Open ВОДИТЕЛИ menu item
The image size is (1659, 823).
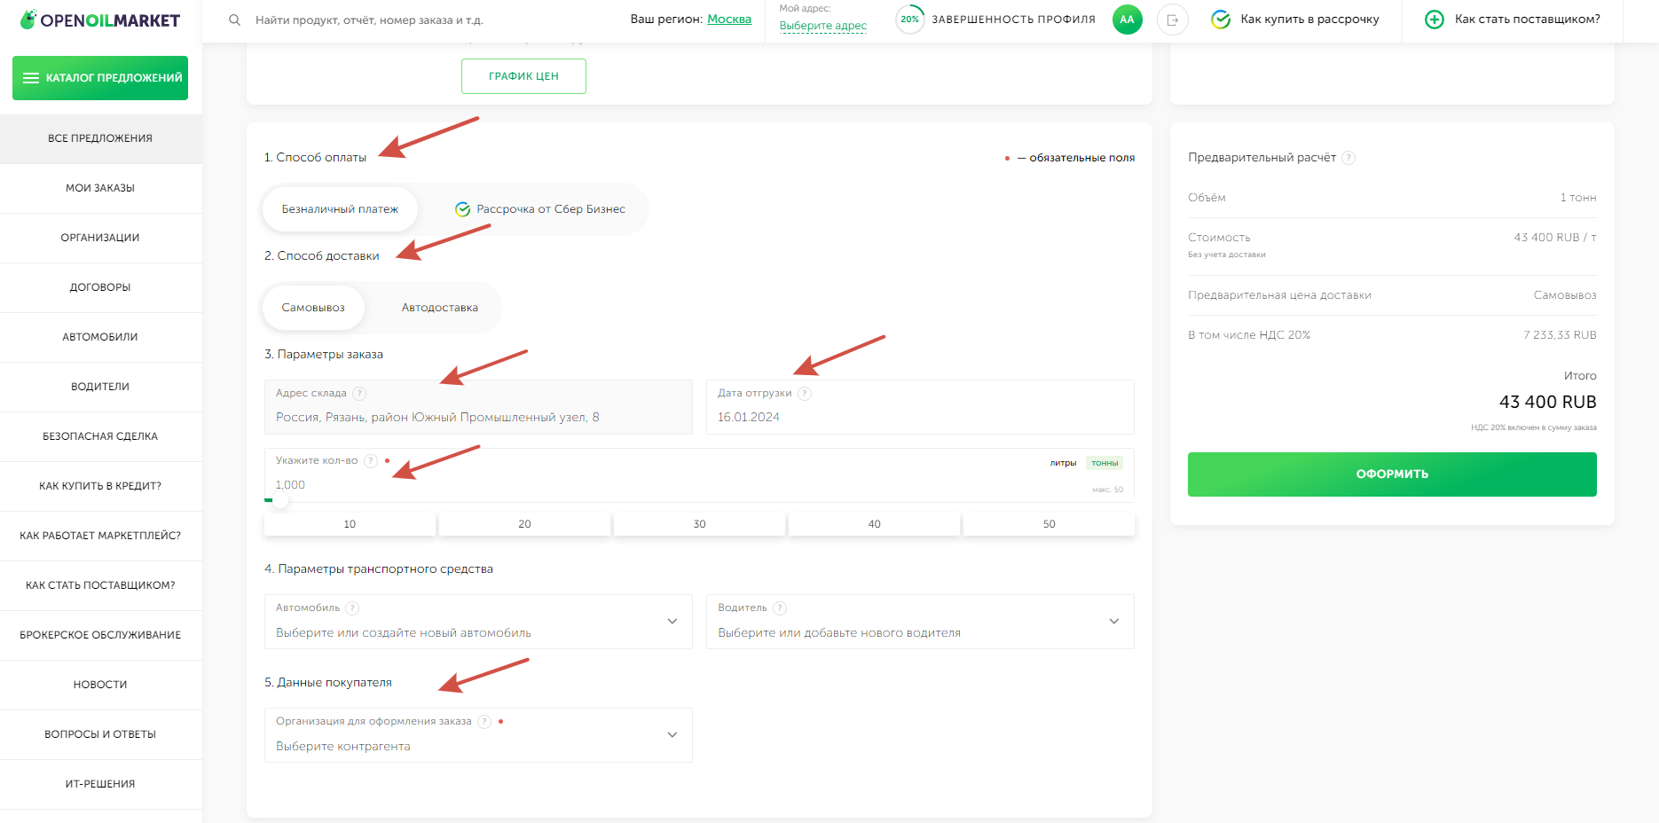pyautogui.click(x=100, y=387)
